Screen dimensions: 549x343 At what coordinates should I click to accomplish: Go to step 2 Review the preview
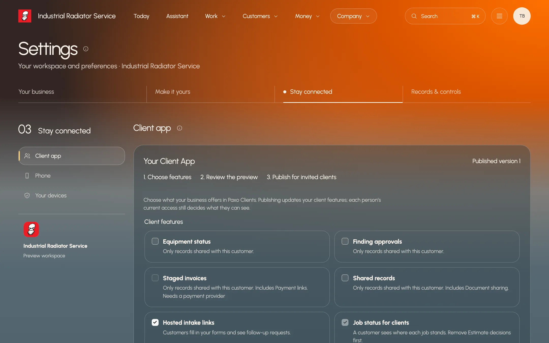[x=229, y=177]
